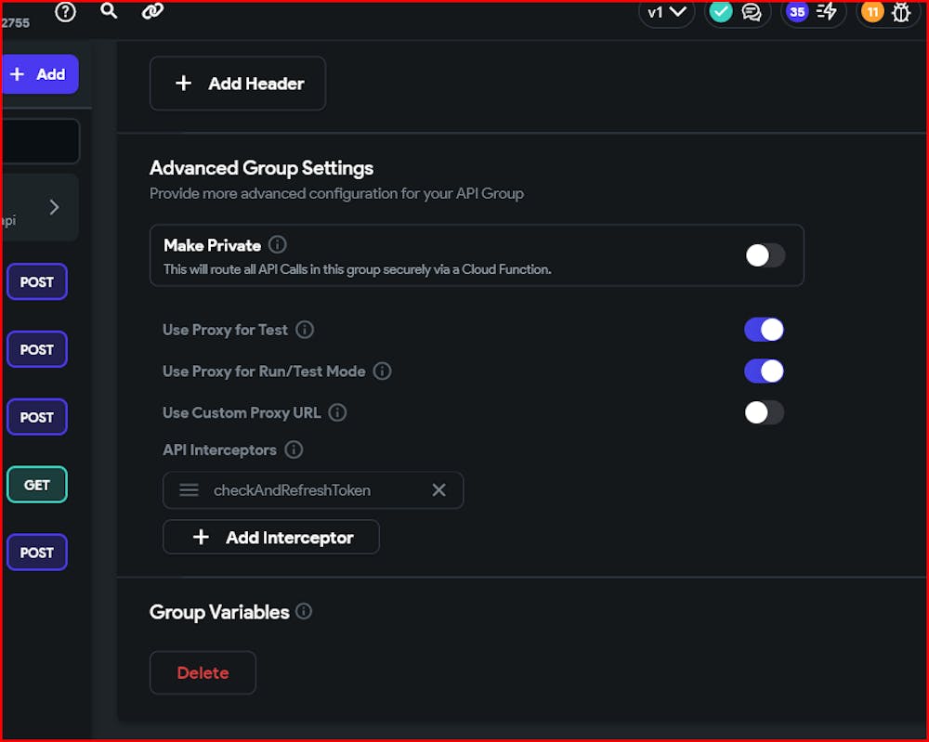929x742 pixels.
Task: Open the debug panel bug icon
Action: click(x=901, y=13)
